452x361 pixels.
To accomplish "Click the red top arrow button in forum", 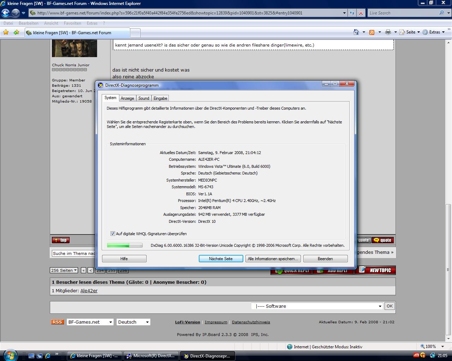I will tap(61, 240).
